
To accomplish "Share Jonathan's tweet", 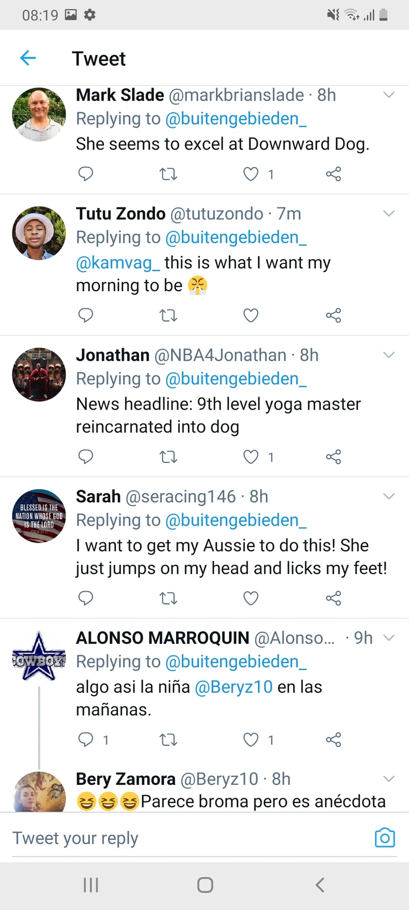I will coord(333,457).
